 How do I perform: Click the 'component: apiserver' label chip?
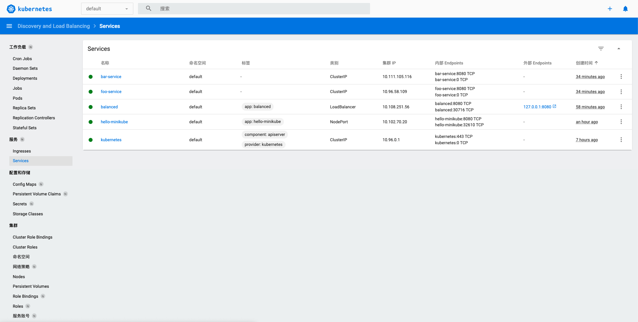tap(265, 135)
